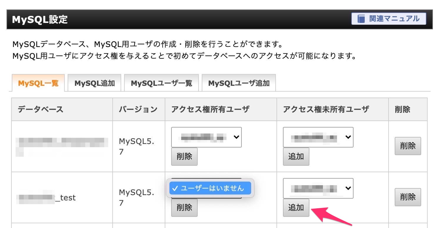The height and width of the screenshot is (228, 440).
Task: Select the ユーザーはいません dropdown option
Action: 210,188
